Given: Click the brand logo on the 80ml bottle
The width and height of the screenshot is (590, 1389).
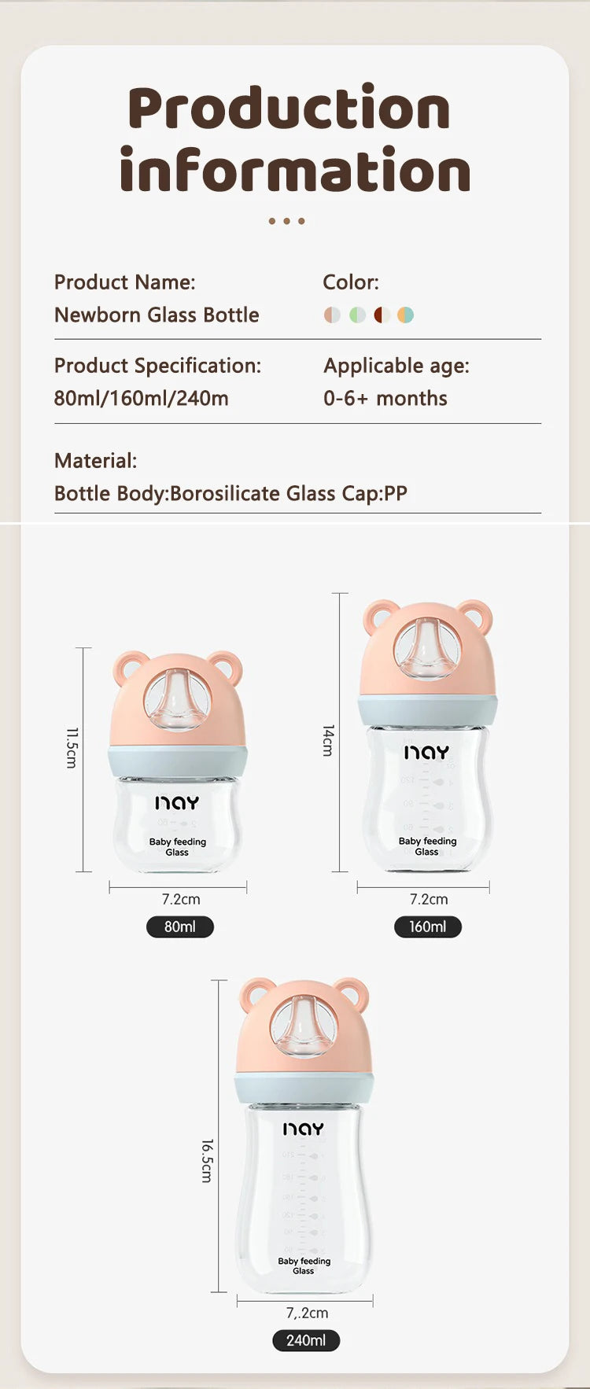Looking at the screenshot, I should coord(177,803).
